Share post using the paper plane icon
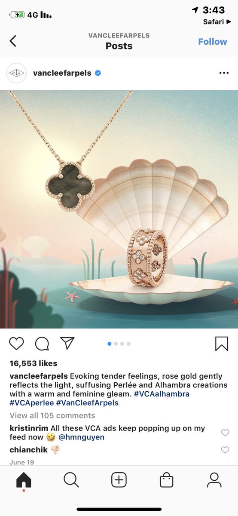The image size is (238, 516). click(x=67, y=343)
